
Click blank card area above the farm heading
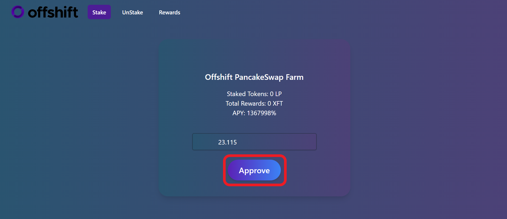tap(254, 56)
